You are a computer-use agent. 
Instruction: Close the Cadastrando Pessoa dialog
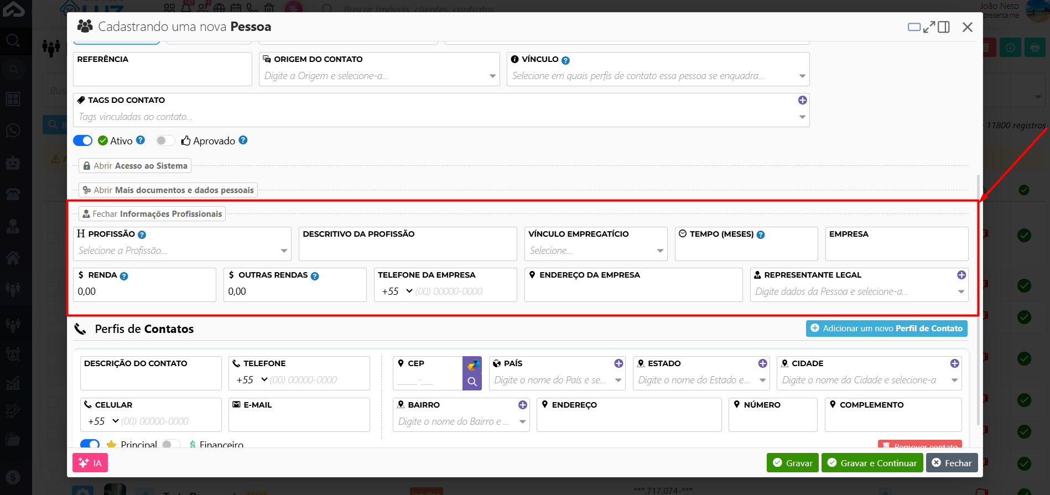coord(968,27)
